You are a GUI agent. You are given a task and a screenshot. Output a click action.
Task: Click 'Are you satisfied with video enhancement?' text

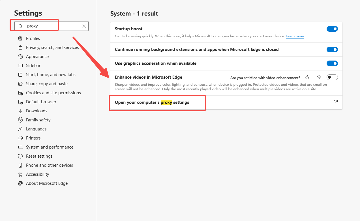pos(265,78)
